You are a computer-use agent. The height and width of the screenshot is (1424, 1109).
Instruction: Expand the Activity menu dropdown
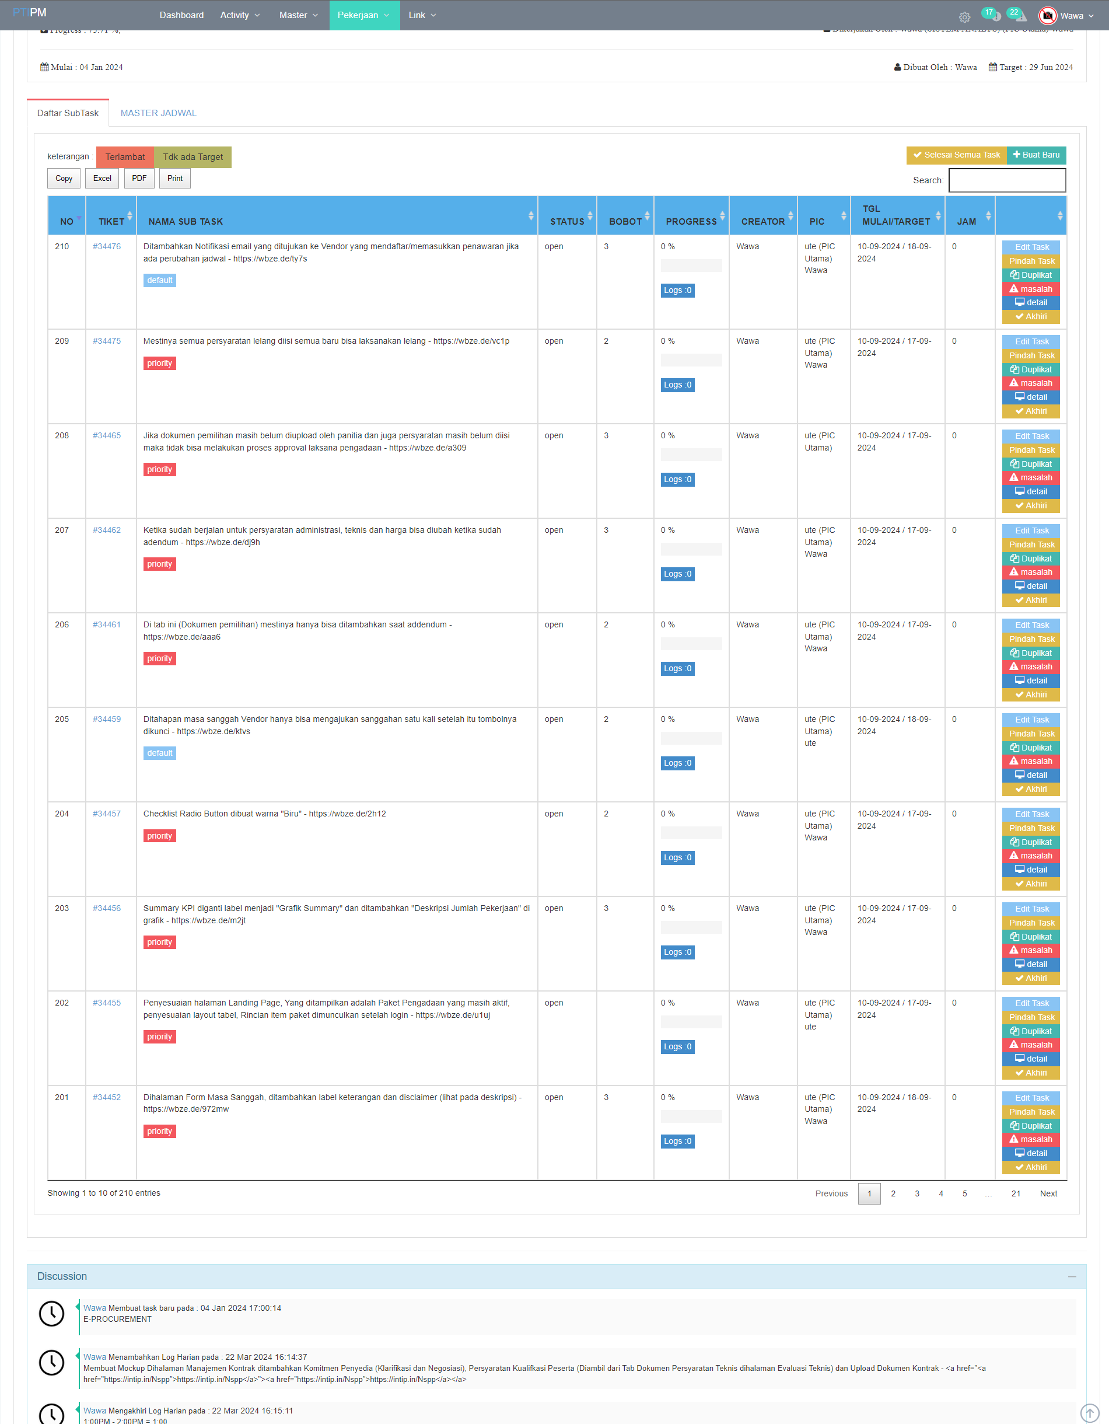click(x=239, y=15)
